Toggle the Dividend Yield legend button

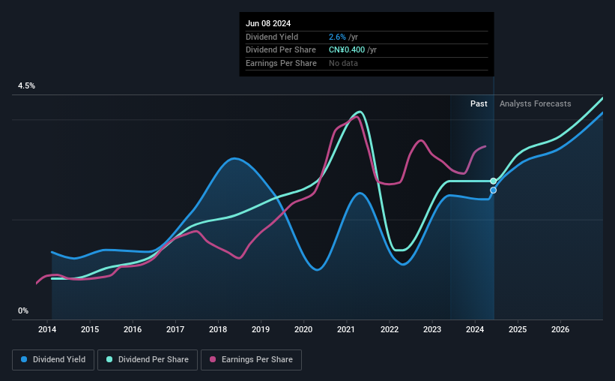[x=53, y=360]
